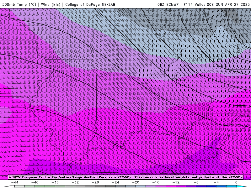Click the "-24" legend value

tap(115, 182)
